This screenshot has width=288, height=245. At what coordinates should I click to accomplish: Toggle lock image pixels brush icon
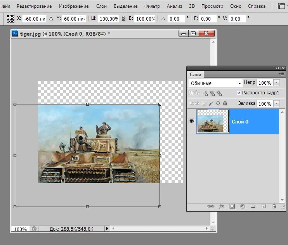click(x=211, y=103)
